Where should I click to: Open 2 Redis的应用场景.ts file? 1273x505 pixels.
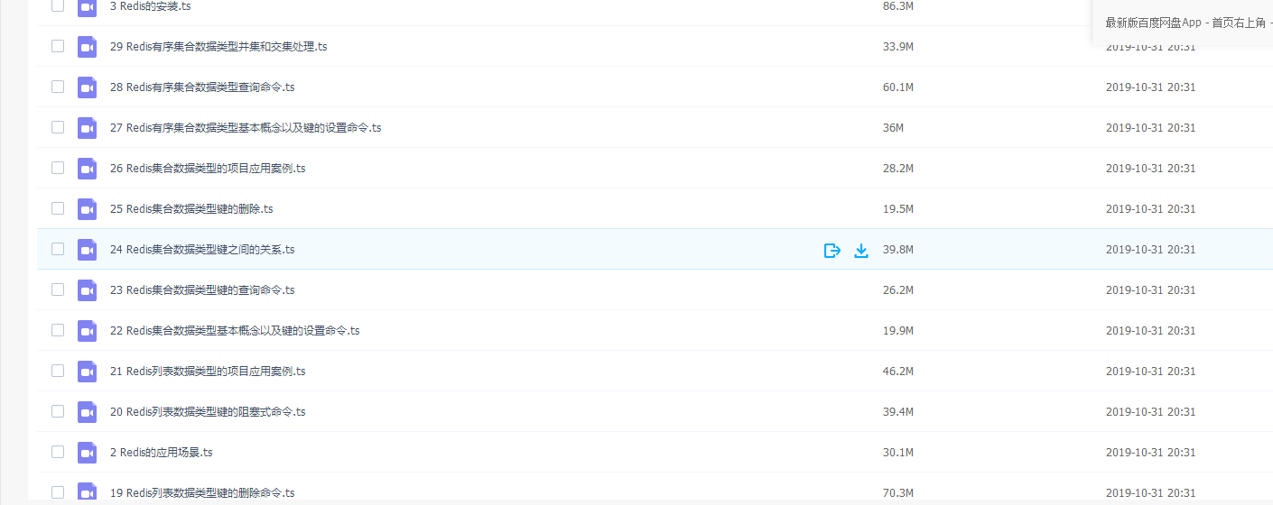(162, 453)
